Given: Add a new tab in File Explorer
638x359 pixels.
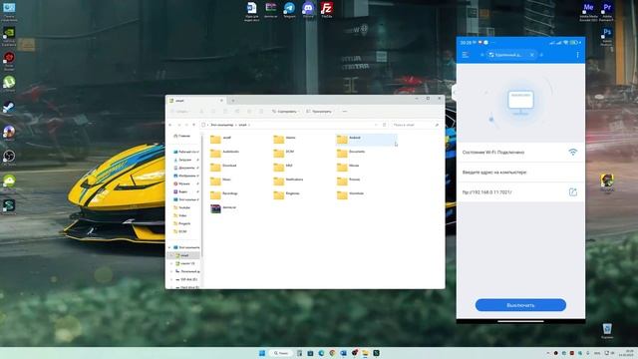Looking at the screenshot, I should tap(233, 100).
